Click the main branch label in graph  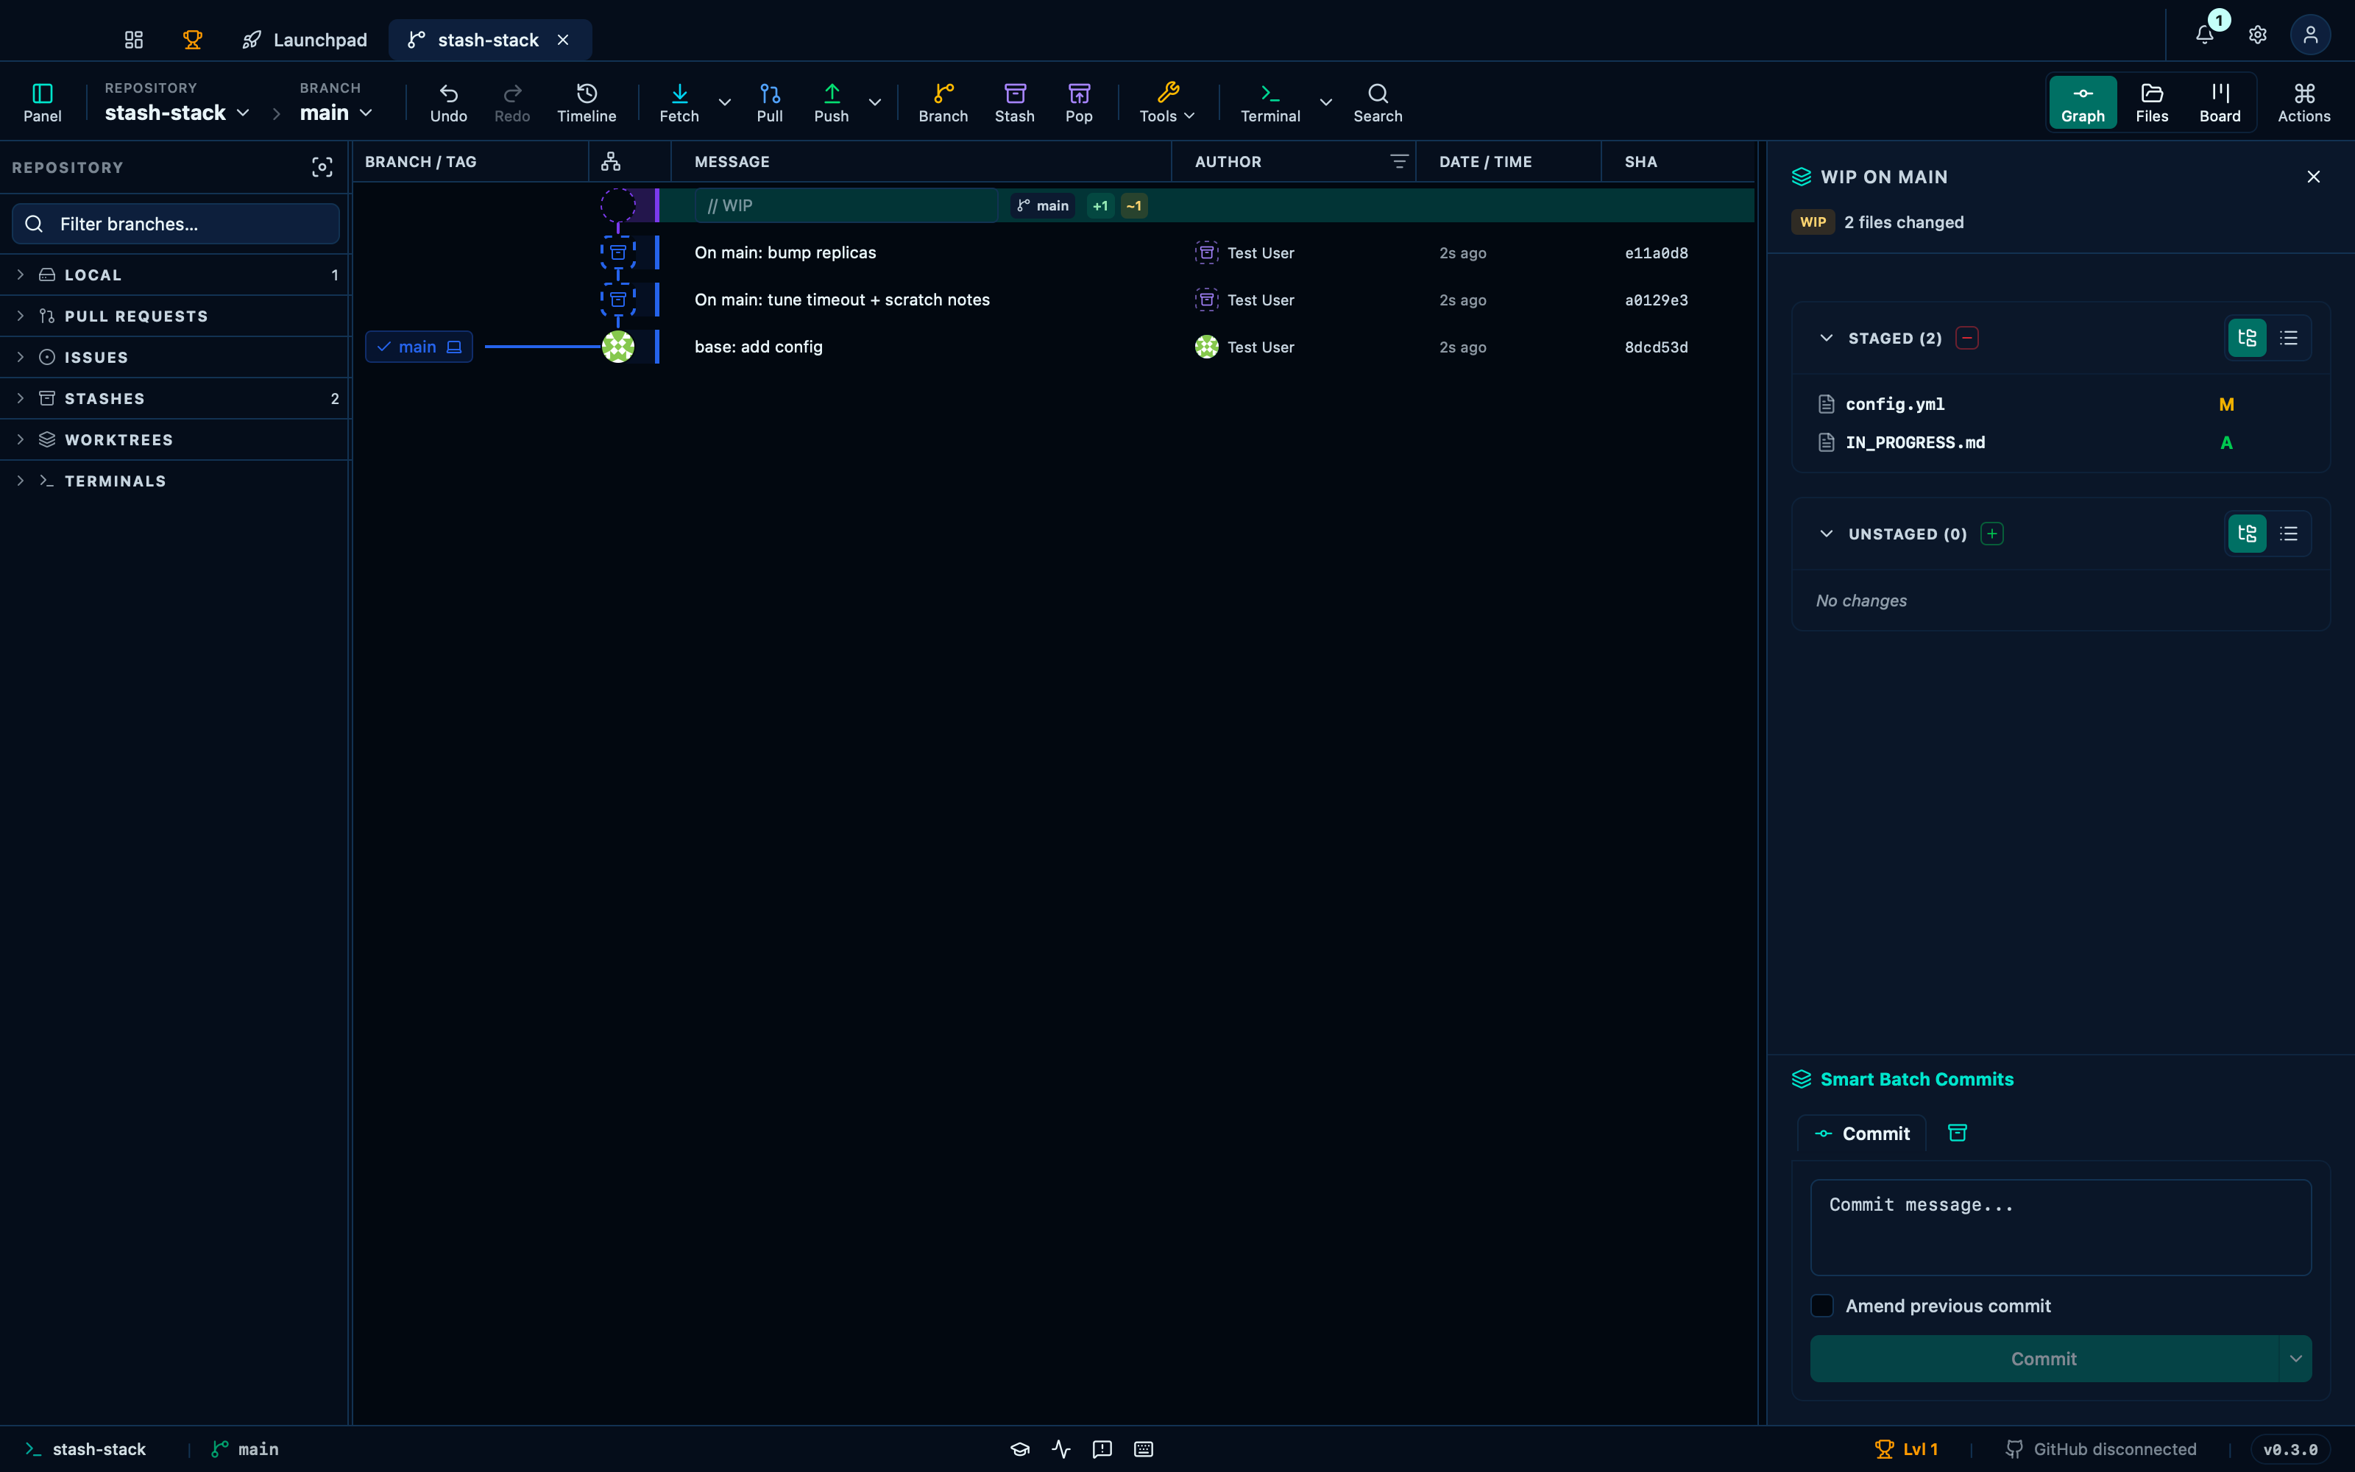pos(419,347)
